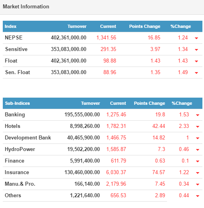Open the Development Bank sub-index
Screen dimensions: 204x208
[28, 137]
